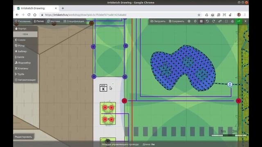Select the Автоматизация automation tool
The height and width of the screenshot is (147, 262).
(25, 80)
